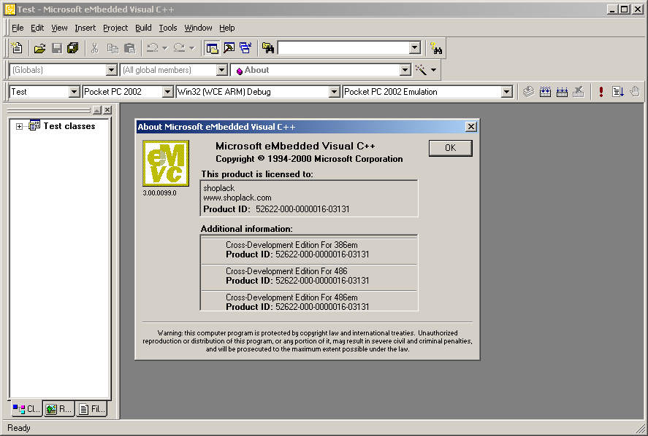The width and height of the screenshot is (648, 436).
Task: Open the View menu
Action: click(x=59, y=28)
